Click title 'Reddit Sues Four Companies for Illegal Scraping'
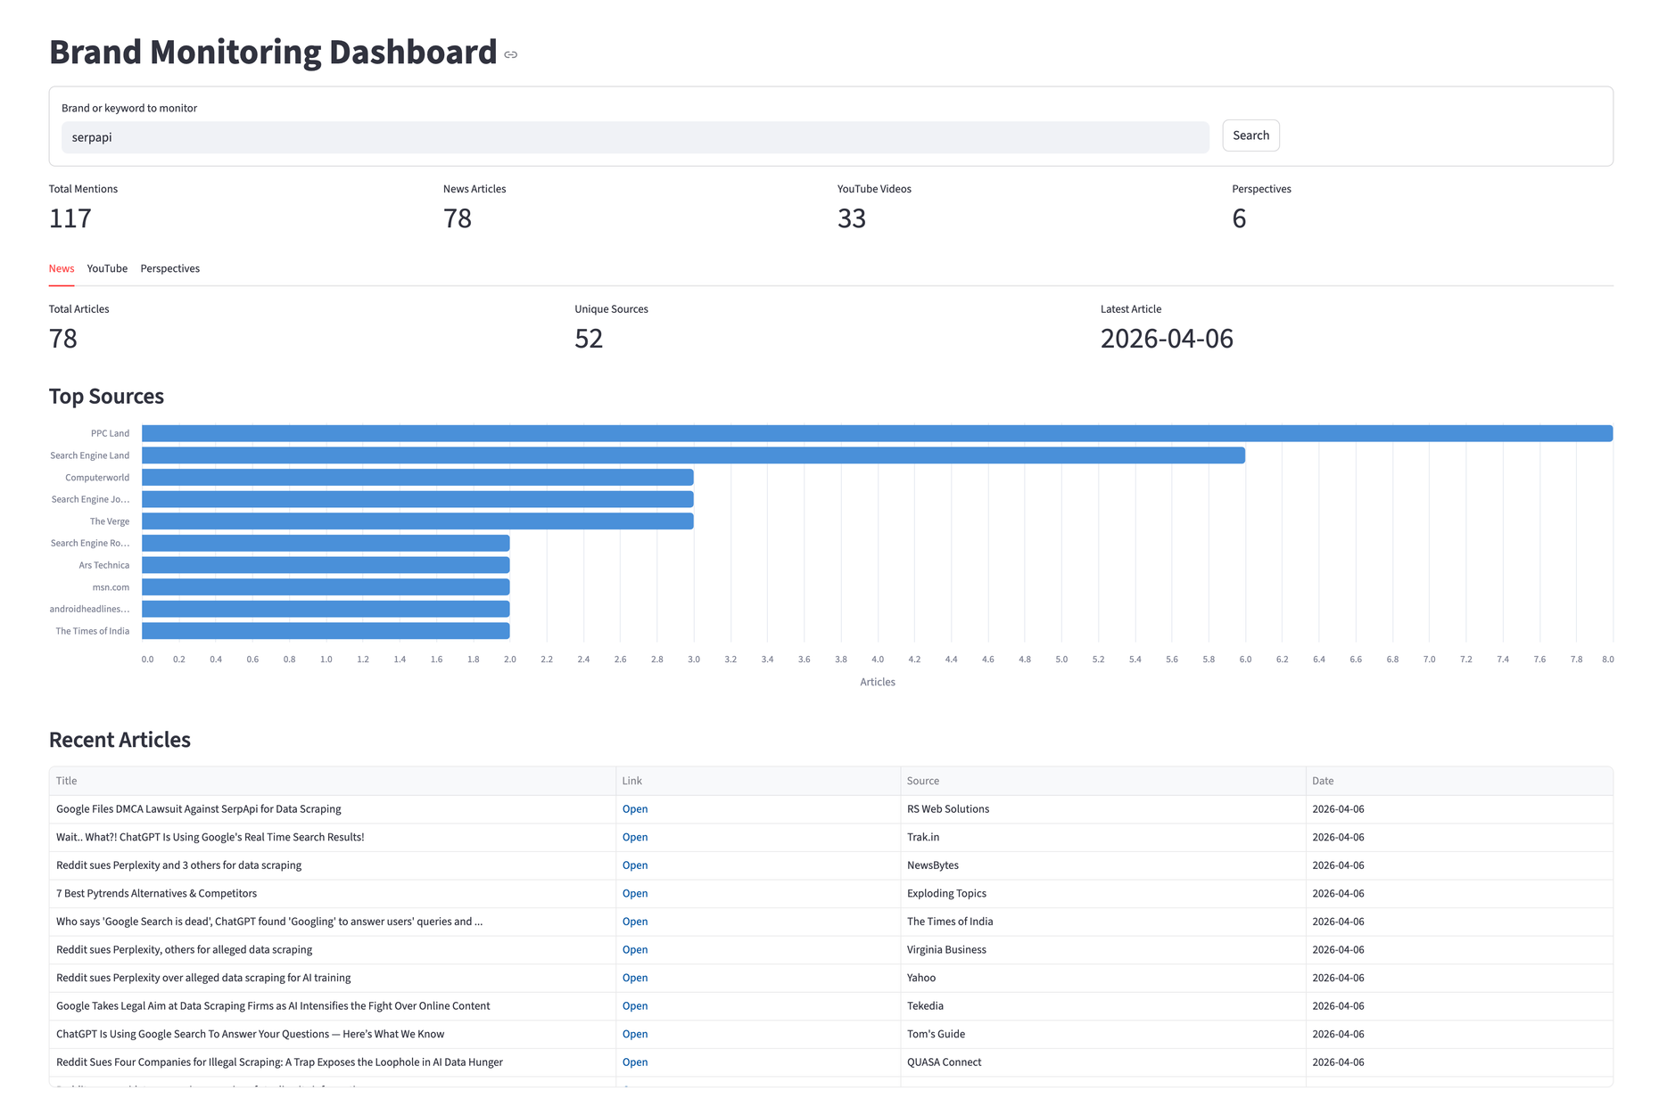This screenshot has width=1667, height=1107. click(x=279, y=1062)
